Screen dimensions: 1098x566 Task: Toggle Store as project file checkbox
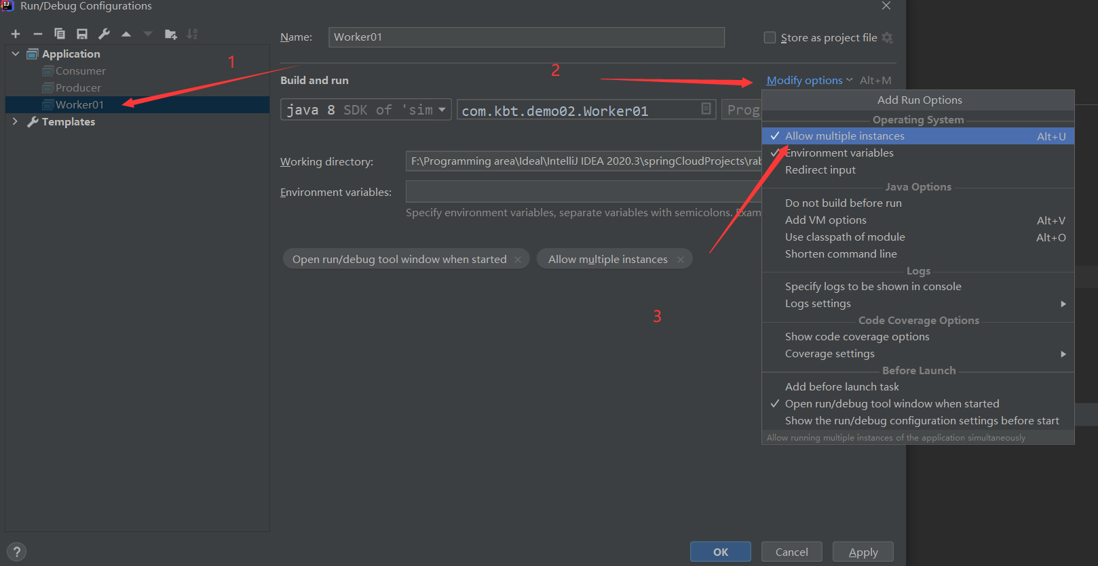[x=770, y=37]
